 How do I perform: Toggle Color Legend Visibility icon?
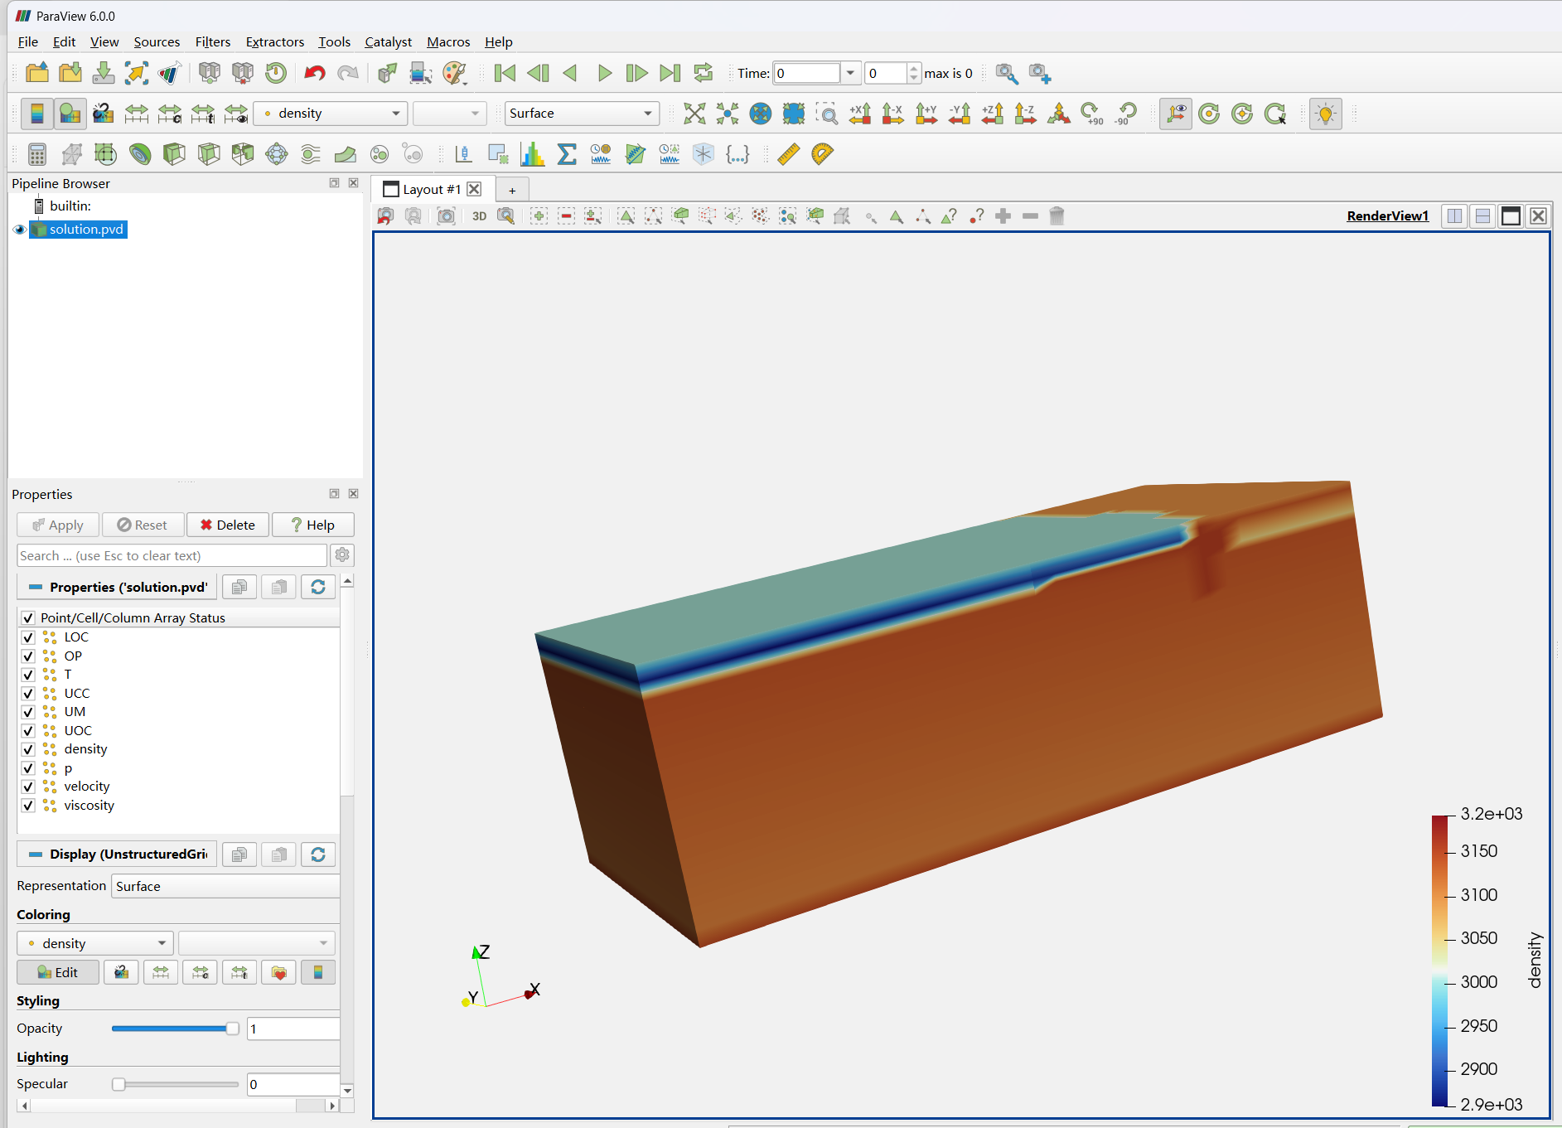coord(36,114)
